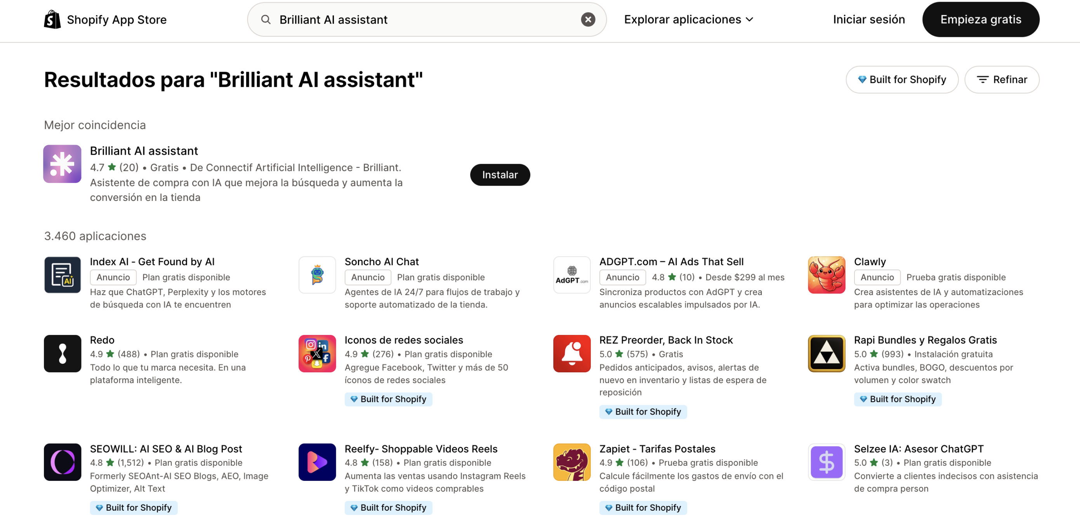Open the Brilliant AI assistant app icon

pyautogui.click(x=62, y=164)
